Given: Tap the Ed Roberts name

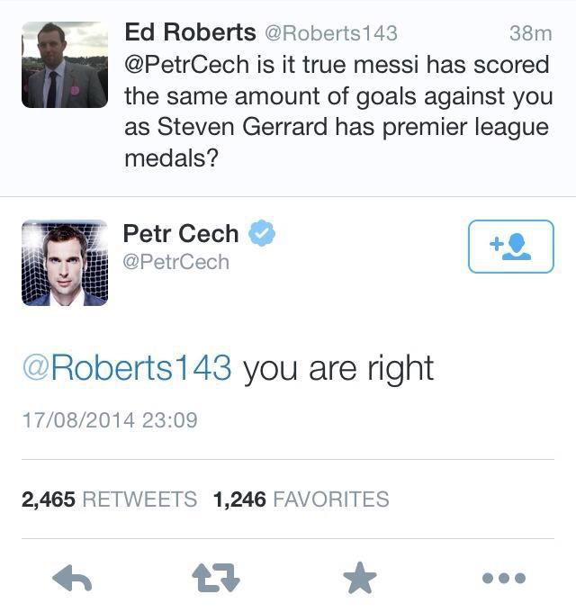Looking at the screenshot, I should (x=188, y=33).
